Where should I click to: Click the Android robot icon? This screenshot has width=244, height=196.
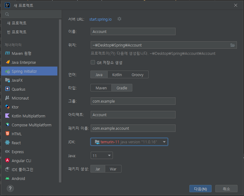point(7,178)
